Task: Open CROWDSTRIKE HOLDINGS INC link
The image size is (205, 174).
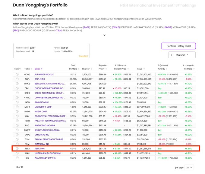Action: coord(50,97)
